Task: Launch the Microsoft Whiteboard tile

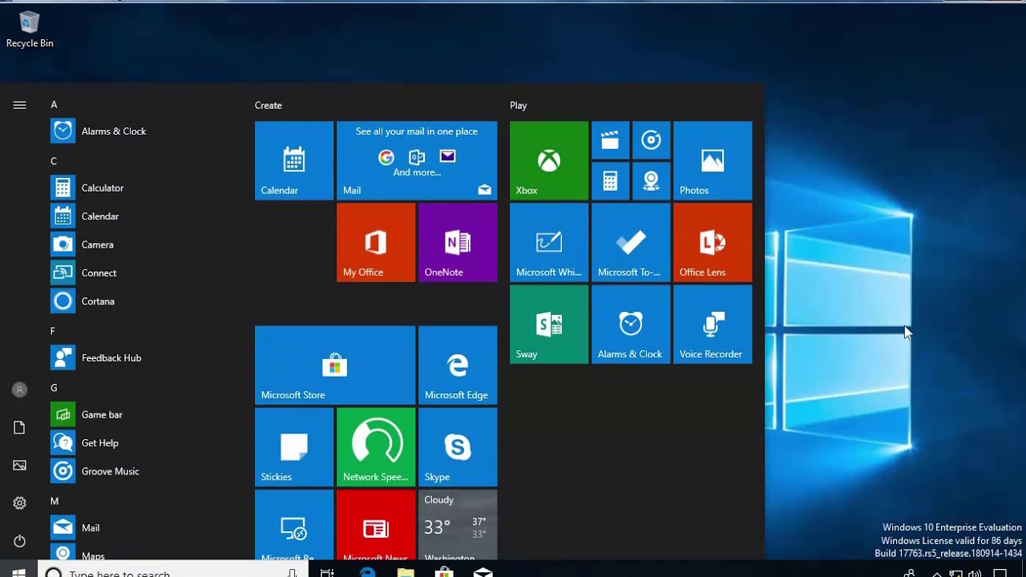Action: [549, 242]
